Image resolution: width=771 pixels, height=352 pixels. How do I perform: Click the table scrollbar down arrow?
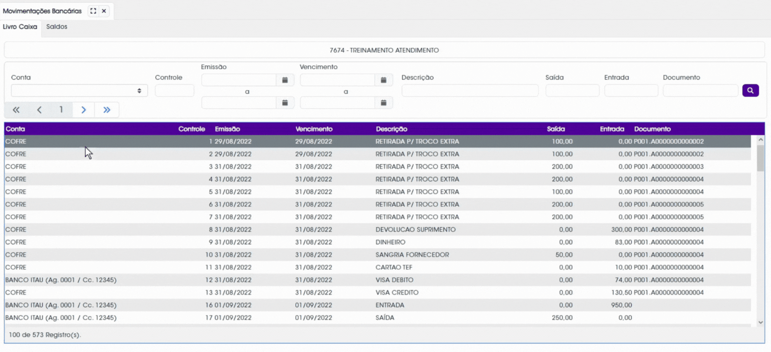(x=761, y=322)
